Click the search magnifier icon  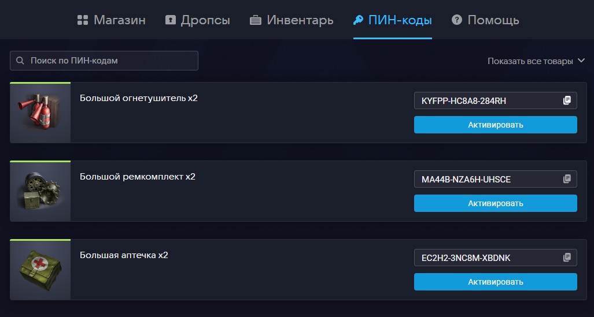point(20,61)
